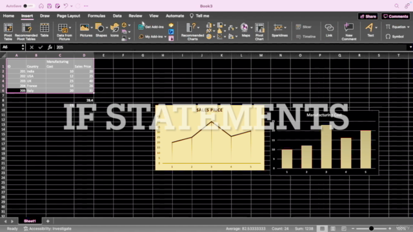Insert a Timeline
This screenshot has height=232, width=413.
pyautogui.click(x=305, y=37)
